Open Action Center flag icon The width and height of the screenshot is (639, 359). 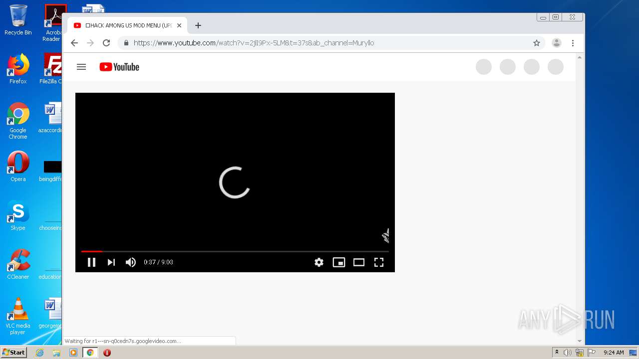tap(592, 353)
